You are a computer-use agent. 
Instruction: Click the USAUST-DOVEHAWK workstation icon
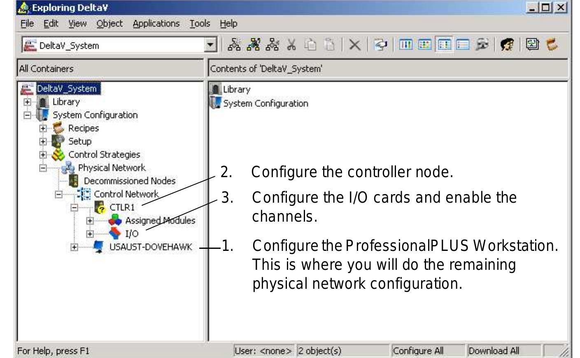click(x=99, y=247)
